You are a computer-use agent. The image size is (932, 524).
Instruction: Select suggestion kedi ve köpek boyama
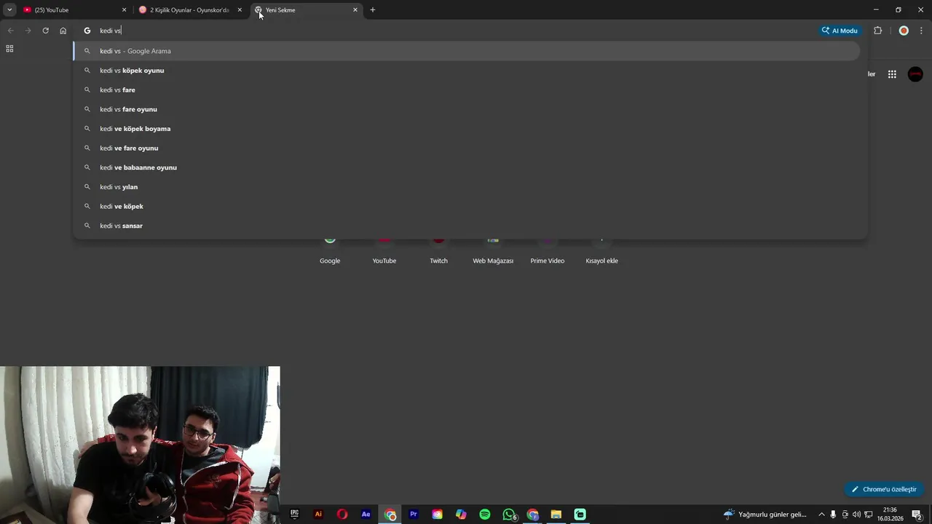pyautogui.click(x=466, y=129)
